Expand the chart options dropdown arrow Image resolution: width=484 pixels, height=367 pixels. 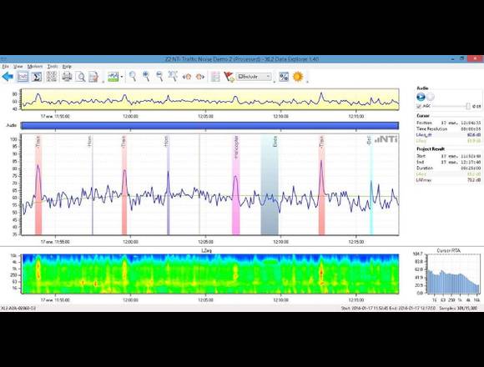click(x=122, y=77)
